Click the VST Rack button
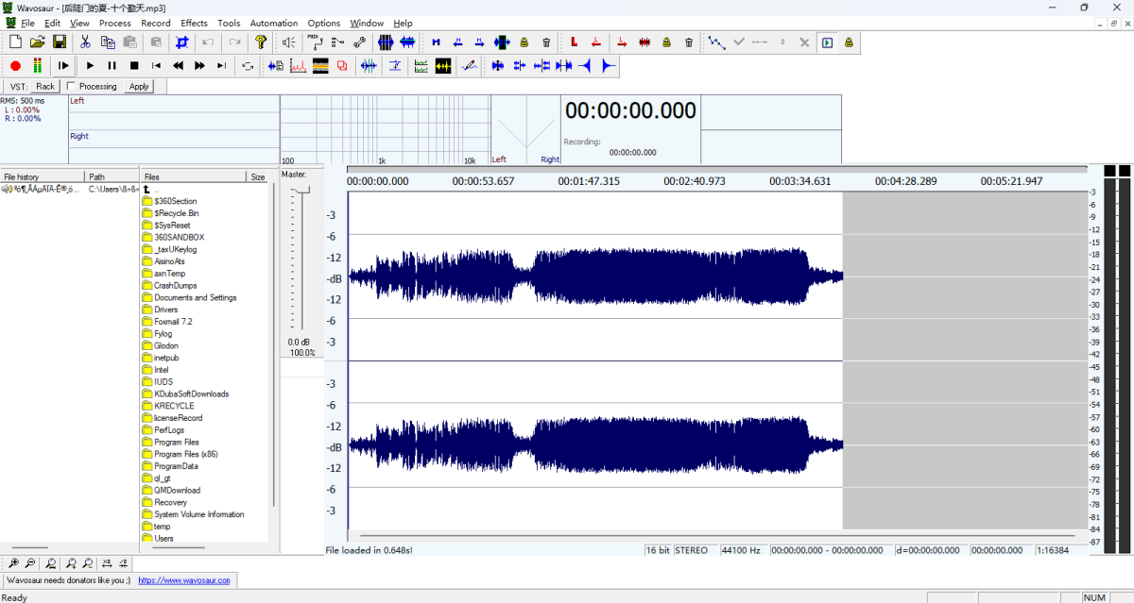The height and width of the screenshot is (603, 1134). click(x=45, y=87)
